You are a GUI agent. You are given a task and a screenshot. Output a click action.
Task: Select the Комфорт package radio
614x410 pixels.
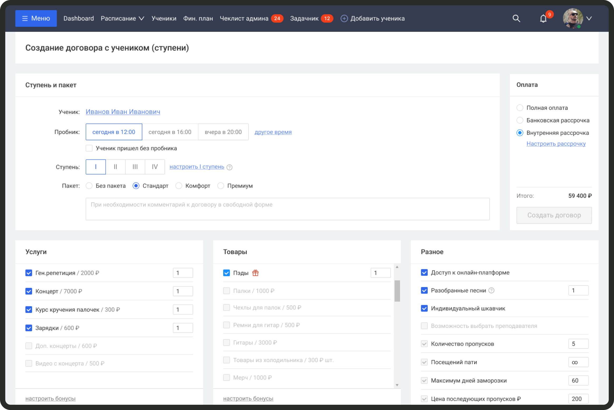(179, 186)
